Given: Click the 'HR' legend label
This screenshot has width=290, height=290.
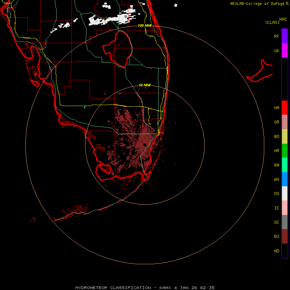Looking at the screenshot, I should click(276, 151).
